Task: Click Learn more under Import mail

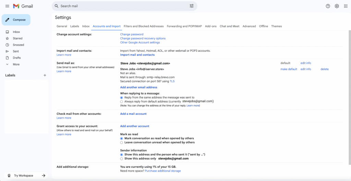Action: point(64,55)
